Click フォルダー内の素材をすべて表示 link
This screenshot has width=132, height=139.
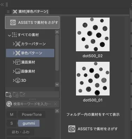93,114
